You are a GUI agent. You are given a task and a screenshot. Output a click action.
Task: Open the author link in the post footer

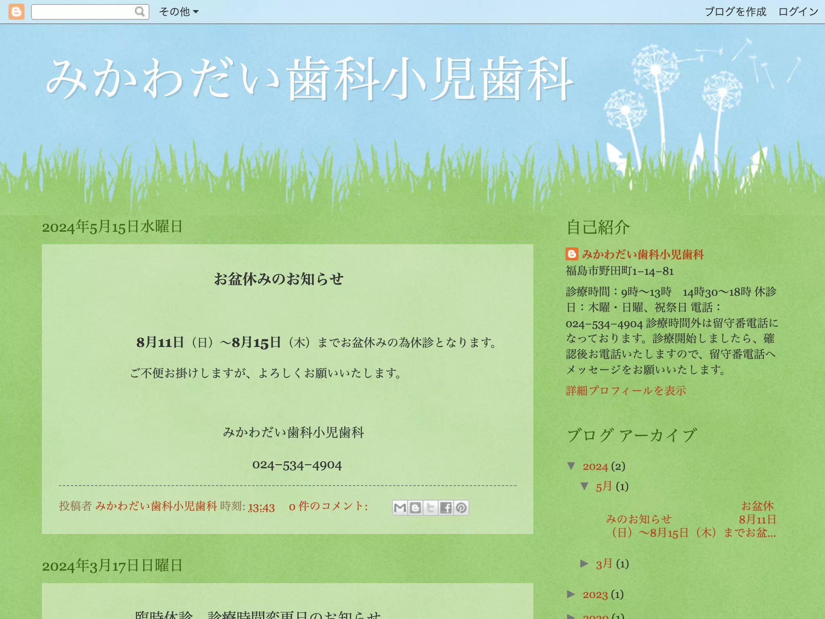(156, 506)
